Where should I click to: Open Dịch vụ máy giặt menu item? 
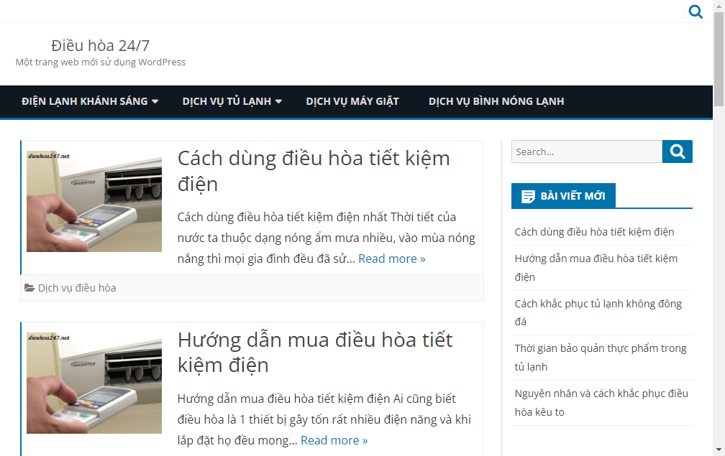(x=352, y=101)
